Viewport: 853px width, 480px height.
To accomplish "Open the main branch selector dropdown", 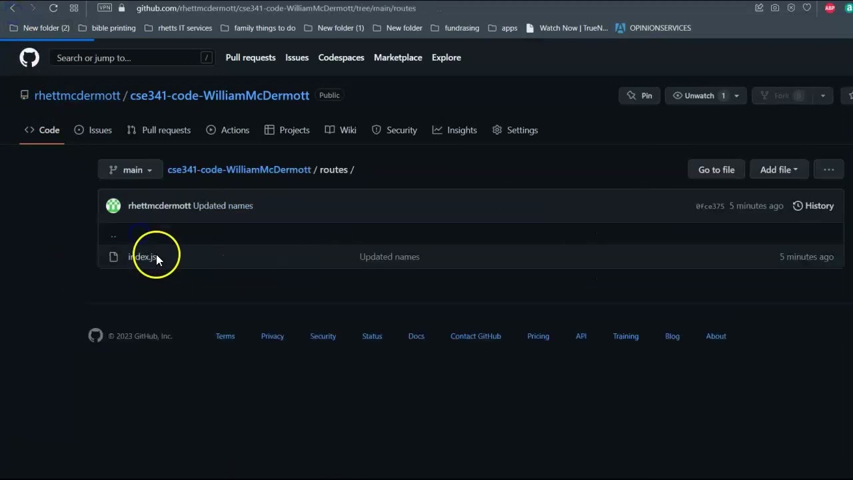I will point(130,169).
